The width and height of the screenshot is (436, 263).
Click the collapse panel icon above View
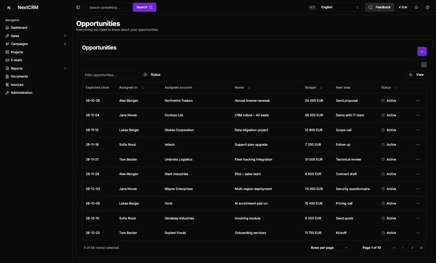(424, 65)
